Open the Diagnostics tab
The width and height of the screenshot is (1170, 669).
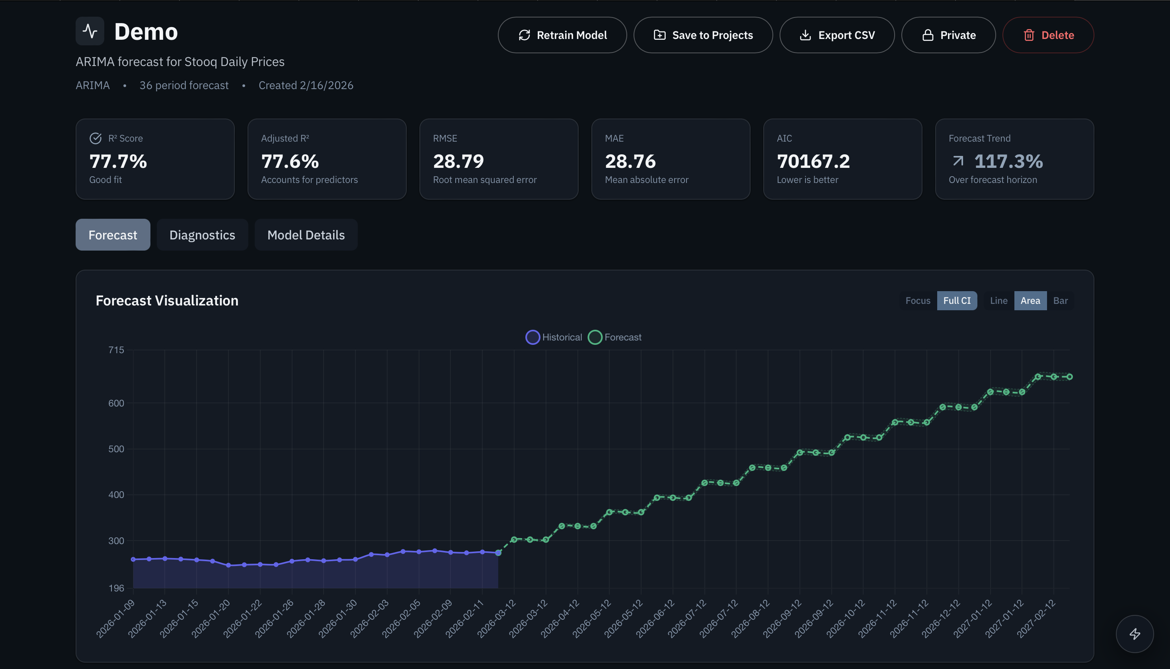(x=202, y=235)
